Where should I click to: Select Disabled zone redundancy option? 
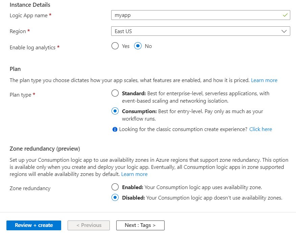[x=115, y=198]
